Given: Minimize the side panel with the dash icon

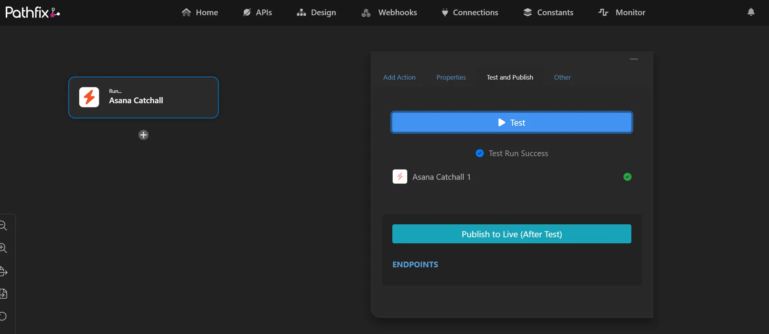Looking at the screenshot, I should click(634, 59).
